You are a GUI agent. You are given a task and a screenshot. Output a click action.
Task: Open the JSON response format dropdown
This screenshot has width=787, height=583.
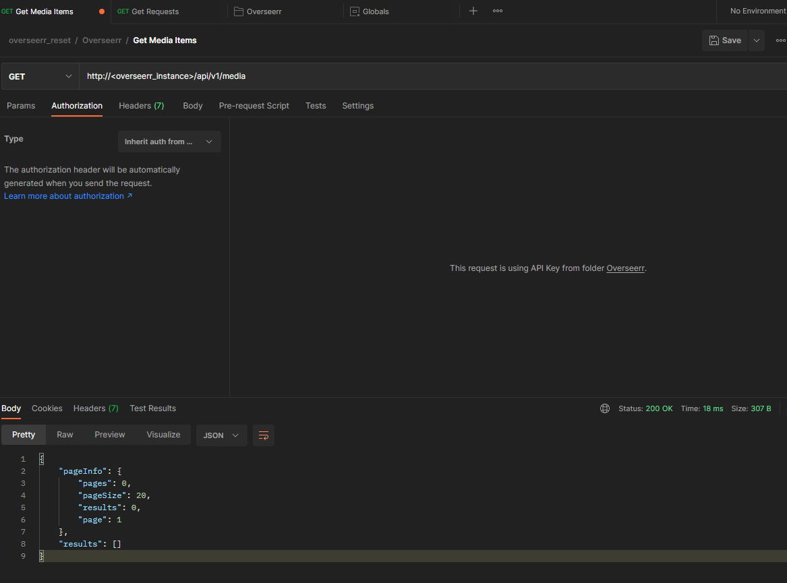coord(221,435)
